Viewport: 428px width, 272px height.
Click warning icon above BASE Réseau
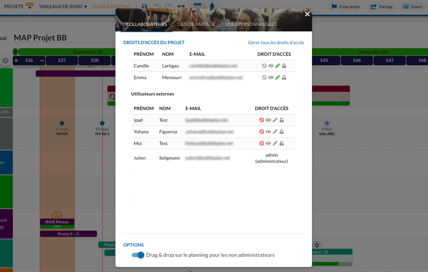point(57,215)
